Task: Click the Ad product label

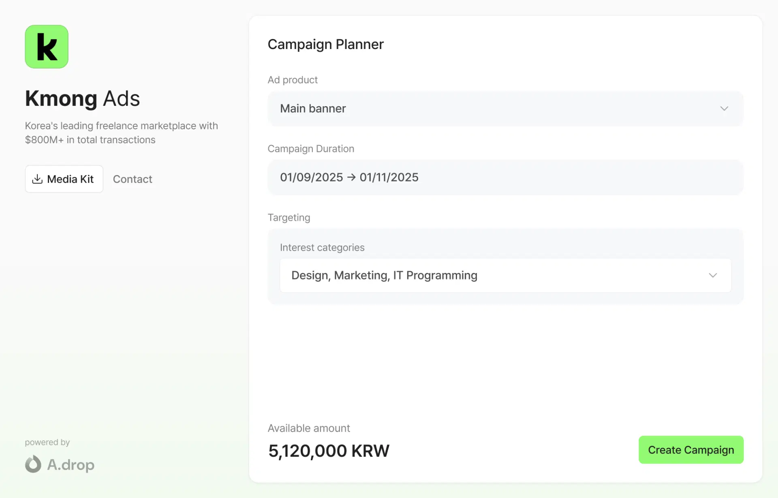Action: (x=293, y=80)
